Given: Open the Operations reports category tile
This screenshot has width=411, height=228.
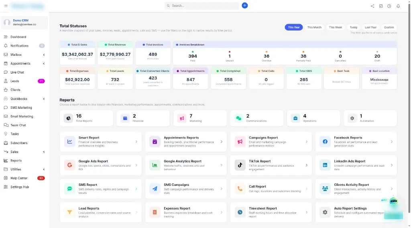Looking at the screenshot, I should coord(313,118).
